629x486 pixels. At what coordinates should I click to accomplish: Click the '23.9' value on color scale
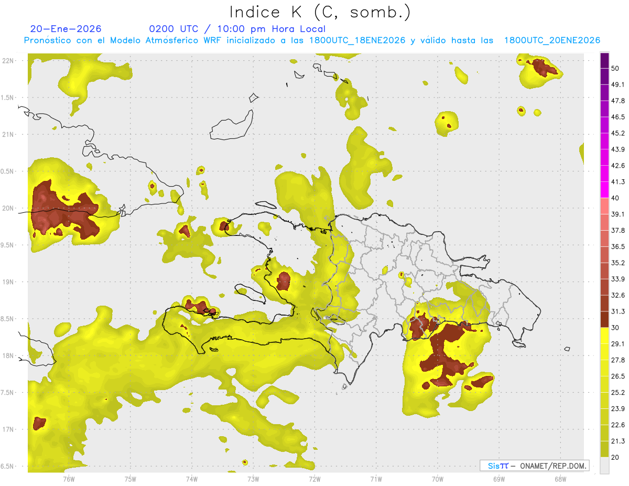pyautogui.click(x=618, y=409)
